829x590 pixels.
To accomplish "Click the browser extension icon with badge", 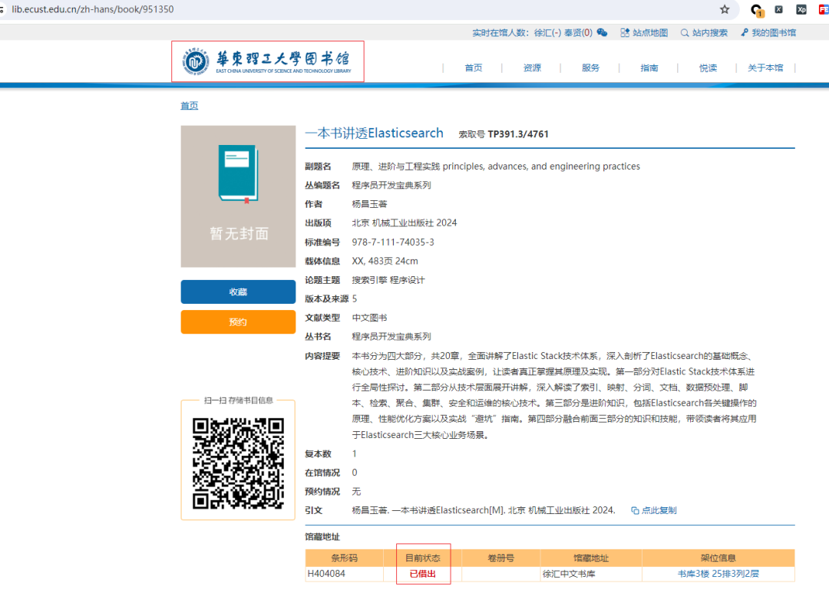I will [757, 9].
